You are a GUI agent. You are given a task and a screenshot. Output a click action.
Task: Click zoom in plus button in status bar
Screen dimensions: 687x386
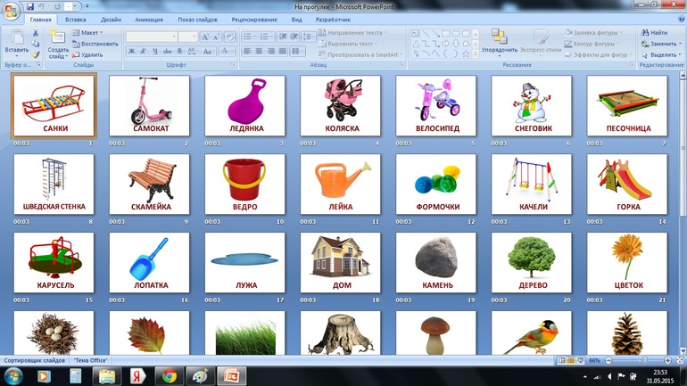click(667, 360)
